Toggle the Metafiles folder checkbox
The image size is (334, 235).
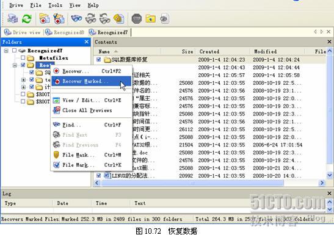point(23,58)
